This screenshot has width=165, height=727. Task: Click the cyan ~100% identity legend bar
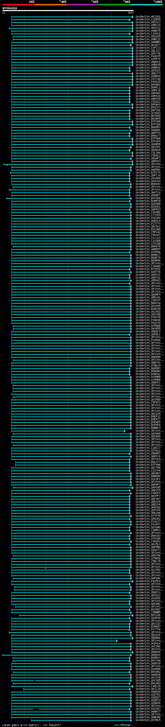[147, 5]
